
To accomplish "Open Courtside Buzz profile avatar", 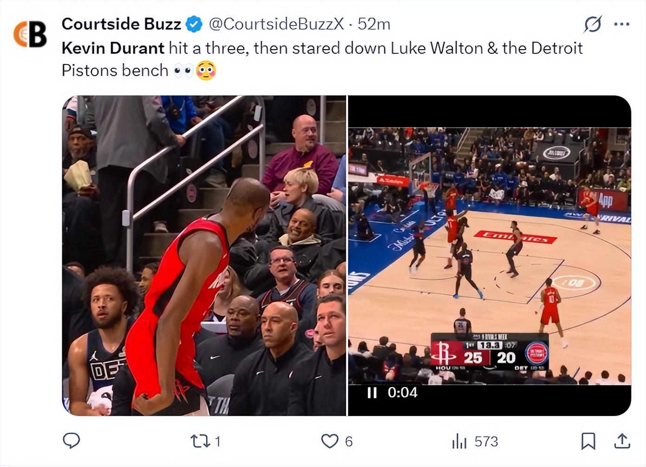I will [x=30, y=34].
